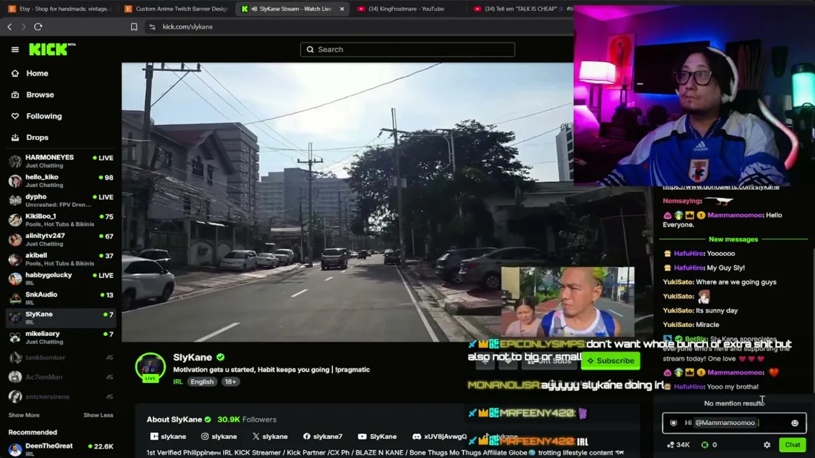The image size is (815, 458).
Task: Click Mammamoomoo username in chat greeting
Action: coord(735,215)
